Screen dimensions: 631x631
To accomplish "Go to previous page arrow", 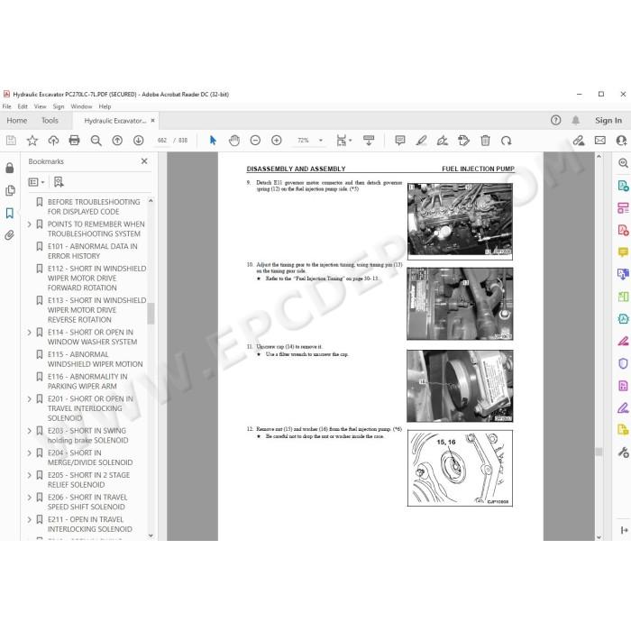I will (x=117, y=141).
